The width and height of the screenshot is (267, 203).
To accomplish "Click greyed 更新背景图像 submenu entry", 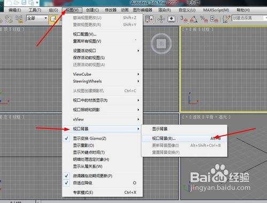I will point(184,145).
